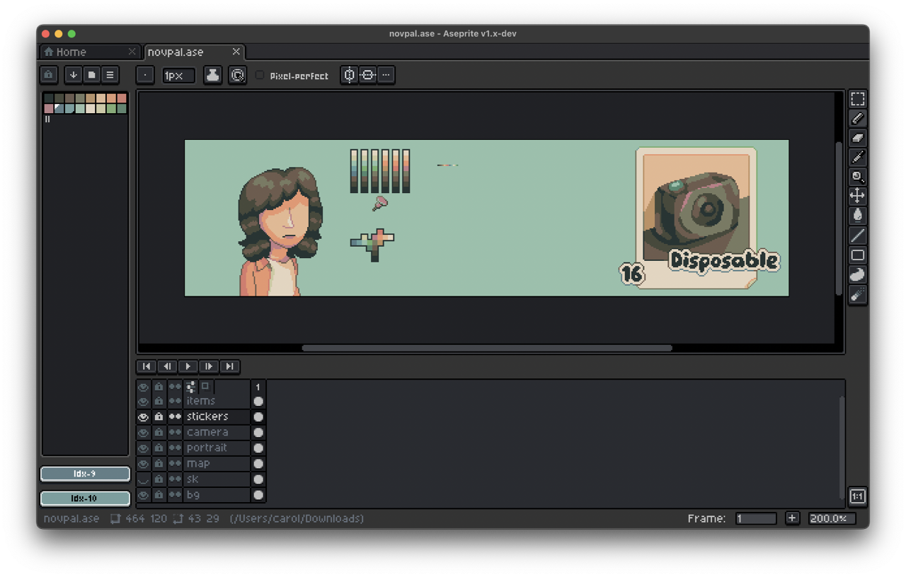Click the palette presets page icon
The height and width of the screenshot is (577, 906).
point(92,75)
